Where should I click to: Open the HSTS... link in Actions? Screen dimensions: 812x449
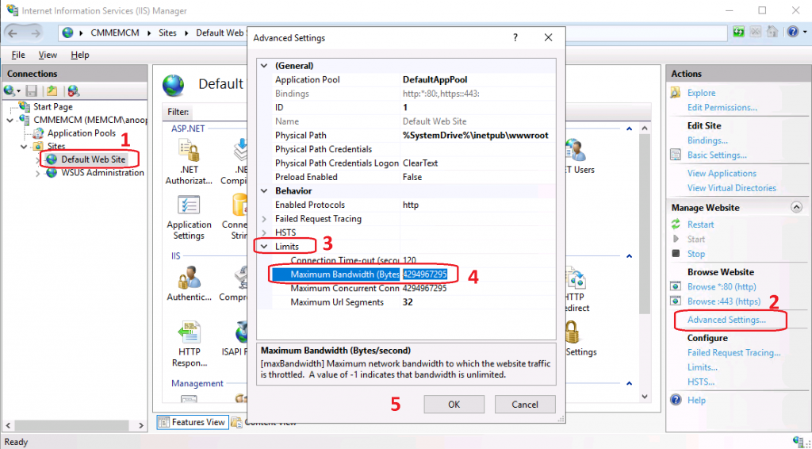tap(701, 382)
